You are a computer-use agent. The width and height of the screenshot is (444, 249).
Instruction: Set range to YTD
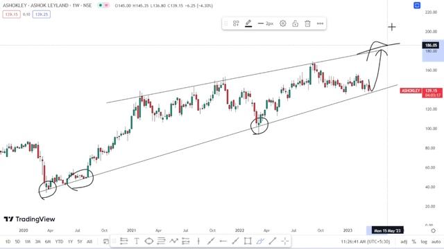click(x=59, y=241)
